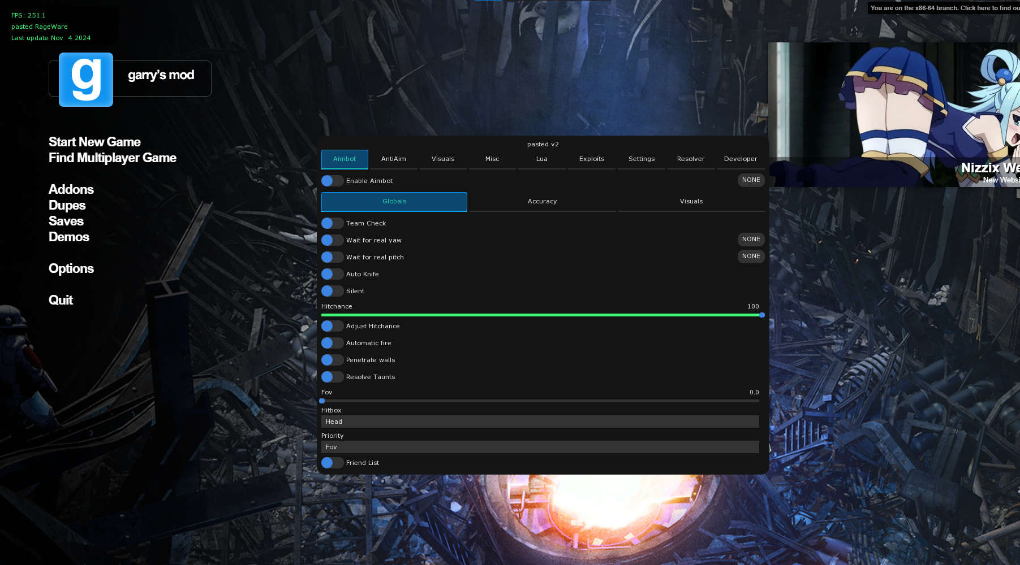Open the Demos menu

(x=69, y=237)
